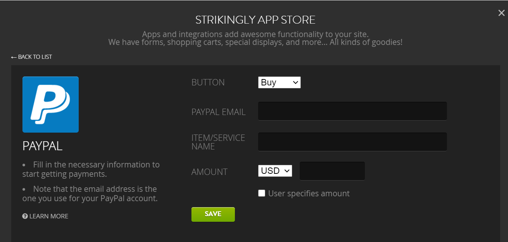Close the Strikingly App Store dialog
This screenshot has width=508, height=242.
coord(501,13)
